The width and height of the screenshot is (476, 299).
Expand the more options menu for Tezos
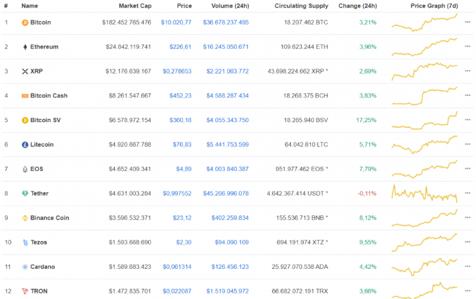[x=468, y=243]
